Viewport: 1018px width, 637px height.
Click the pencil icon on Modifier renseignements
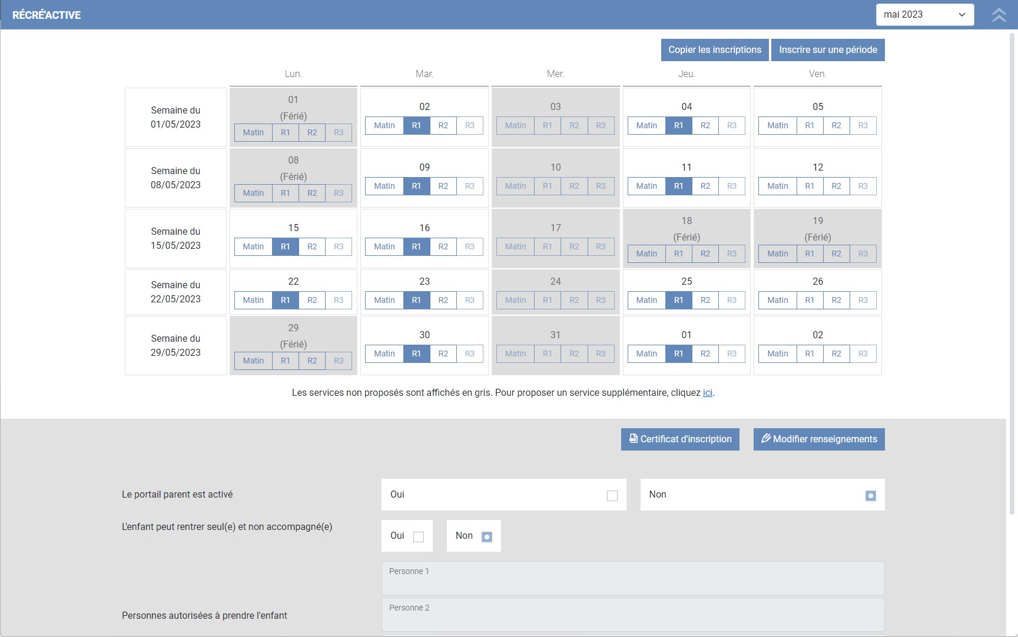click(x=765, y=439)
